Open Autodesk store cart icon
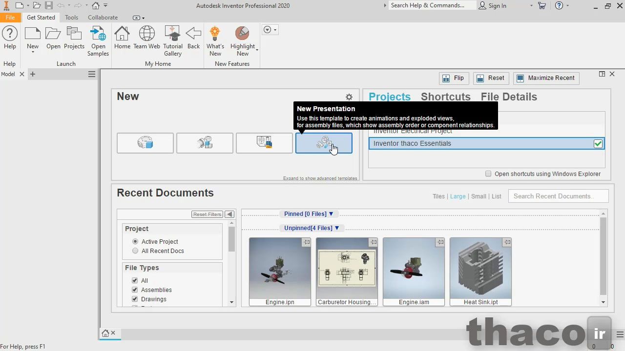Screen dimensions: 625x351 (x=542, y=5)
